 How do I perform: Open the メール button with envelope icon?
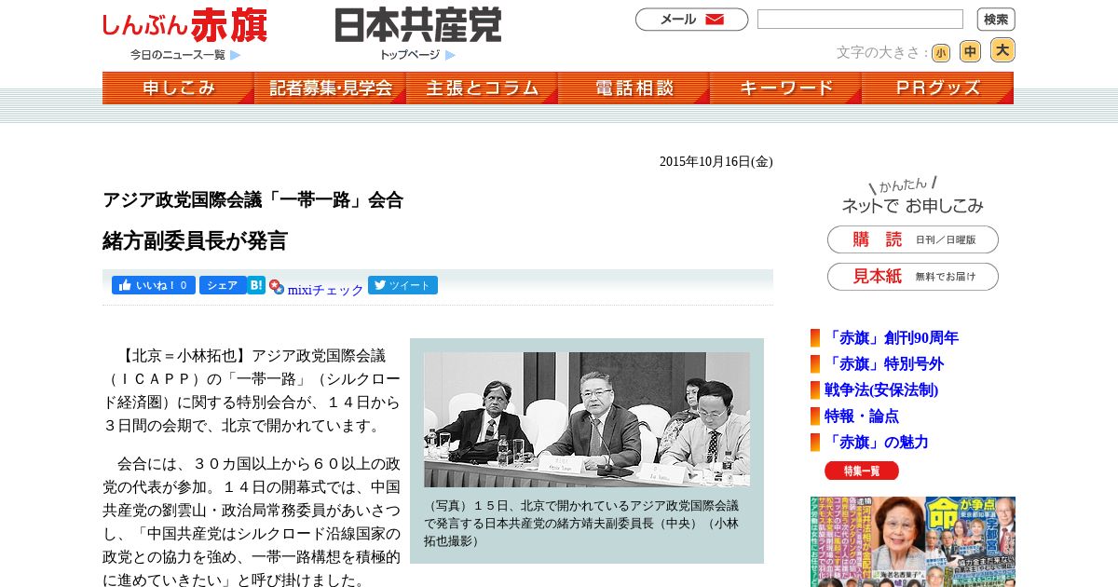691,20
